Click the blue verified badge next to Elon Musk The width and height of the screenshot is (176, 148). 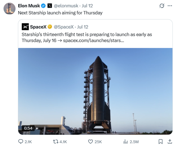tap(43, 6)
